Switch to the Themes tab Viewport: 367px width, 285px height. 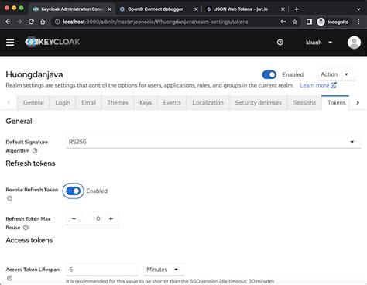tap(118, 103)
